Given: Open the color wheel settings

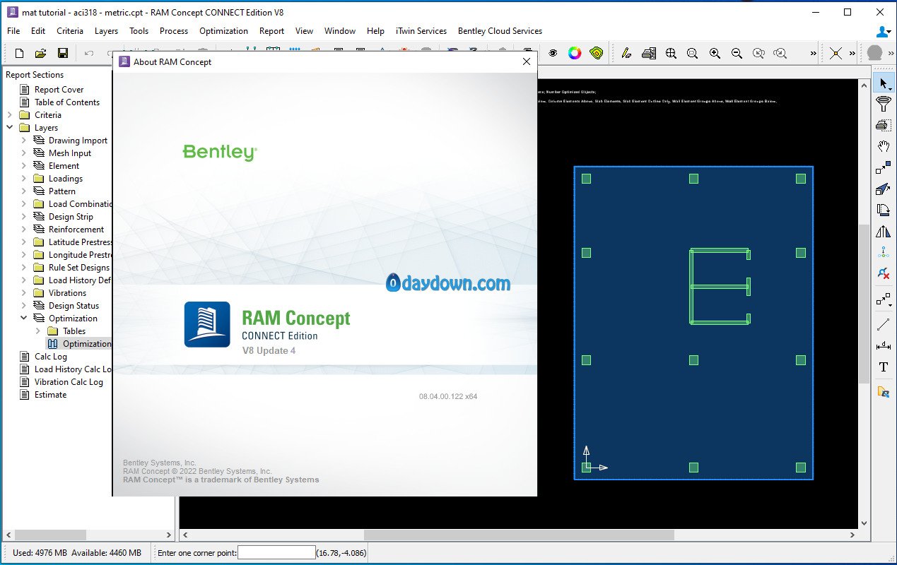Looking at the screenshot, I should click(x=575, y=53).
